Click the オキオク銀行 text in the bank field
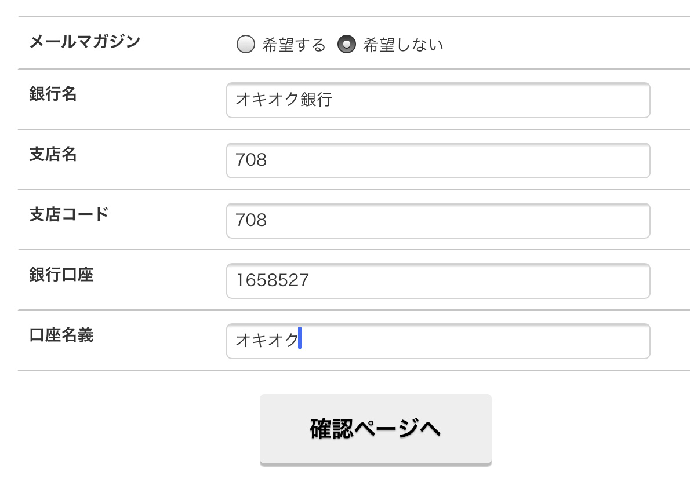690x500 pixels. click(x=284, y=100)
